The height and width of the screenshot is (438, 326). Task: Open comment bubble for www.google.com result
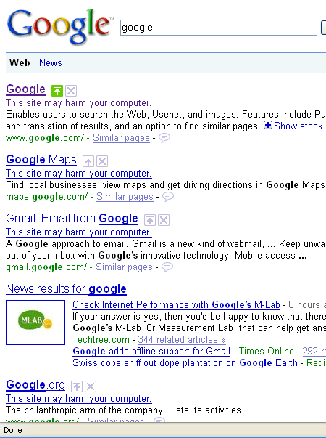pyautogui.click(x=164, y=138)
